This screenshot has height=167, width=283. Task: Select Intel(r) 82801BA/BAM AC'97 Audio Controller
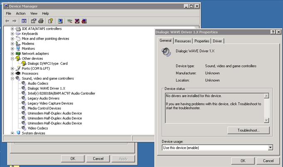62,93
